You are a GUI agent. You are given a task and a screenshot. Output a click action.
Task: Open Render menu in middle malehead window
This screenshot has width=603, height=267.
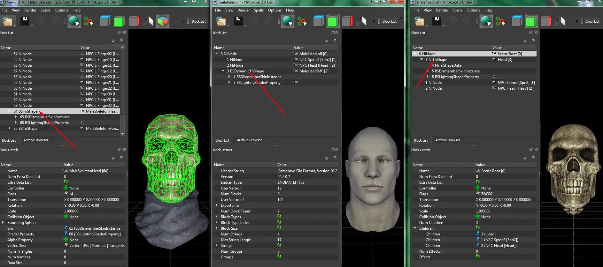244,10
